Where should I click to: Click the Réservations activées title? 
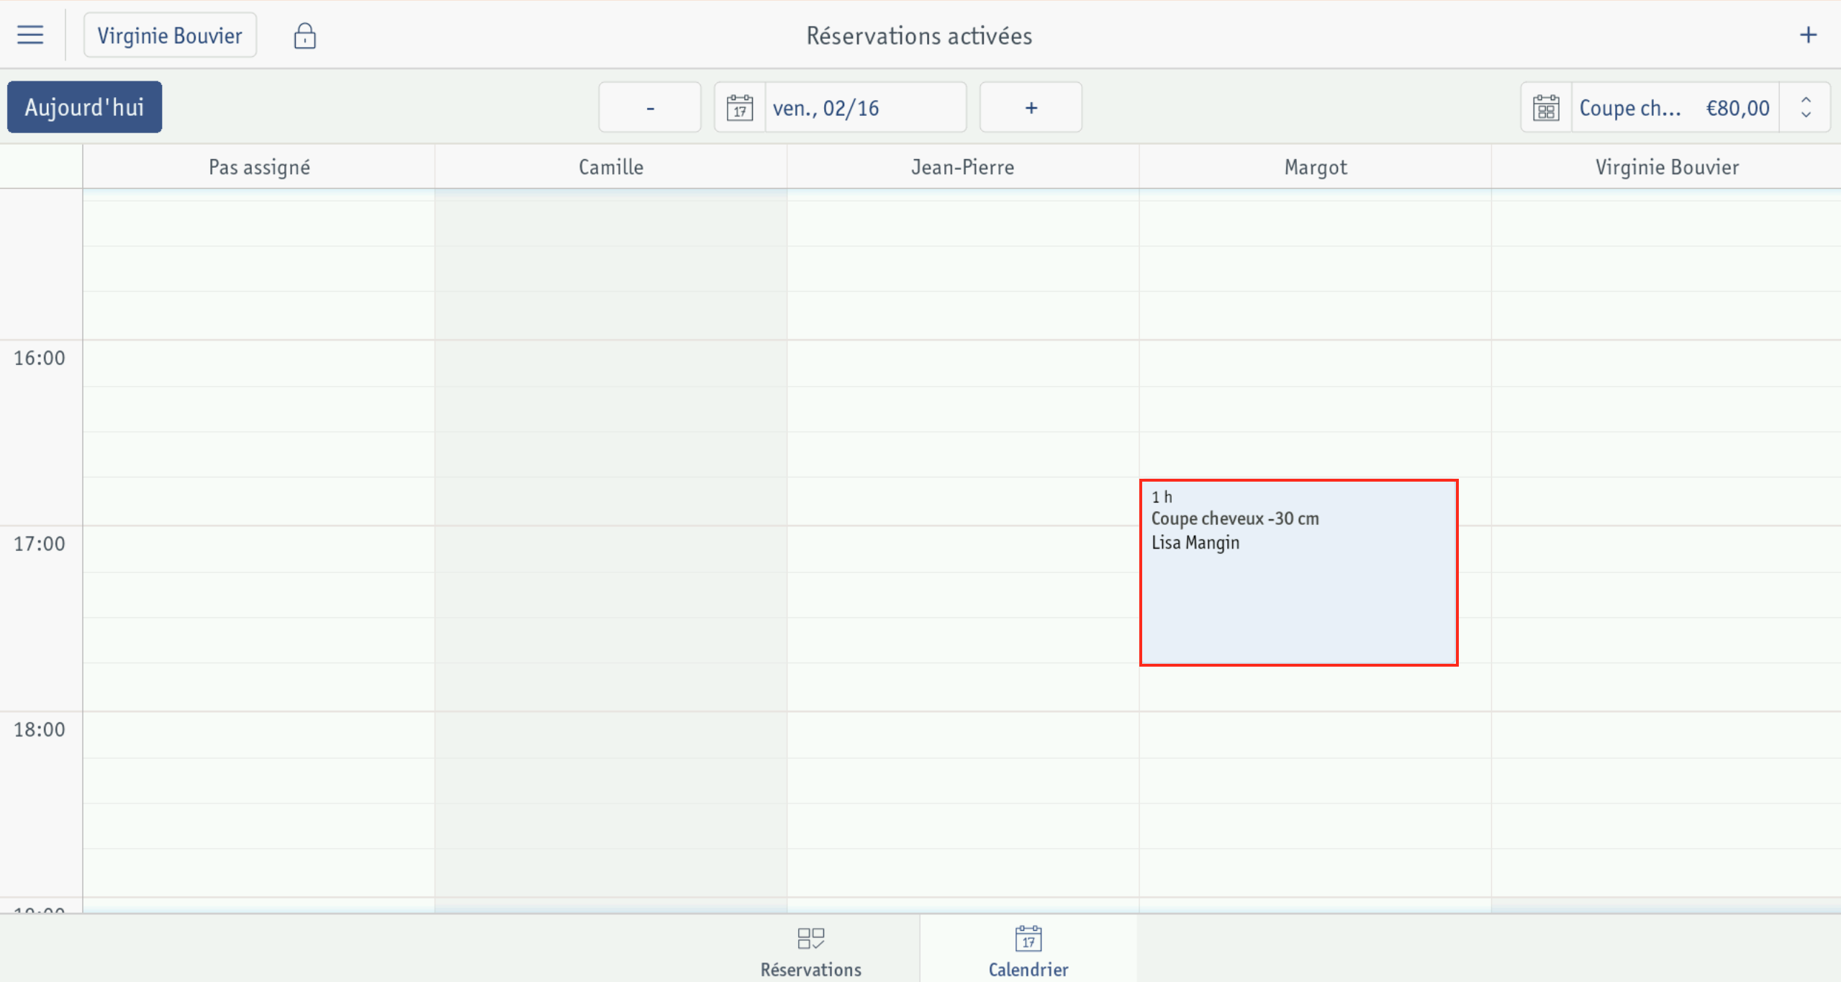[919, 35]
